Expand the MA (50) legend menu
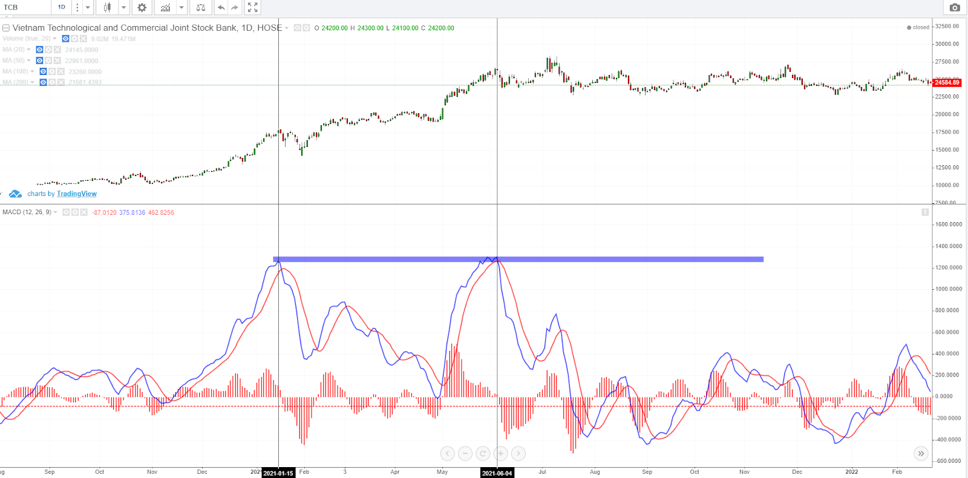Screen dimensions: 968x478 click(28, 61)
